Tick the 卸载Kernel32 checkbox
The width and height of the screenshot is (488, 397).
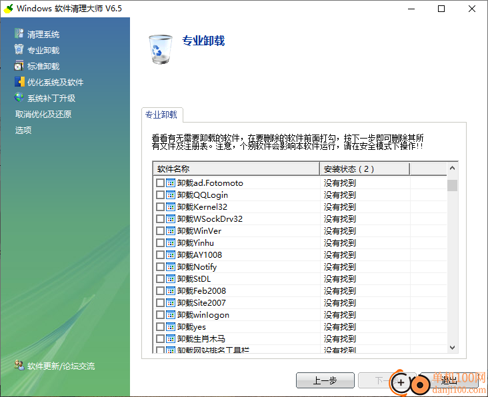click(160, 206)
